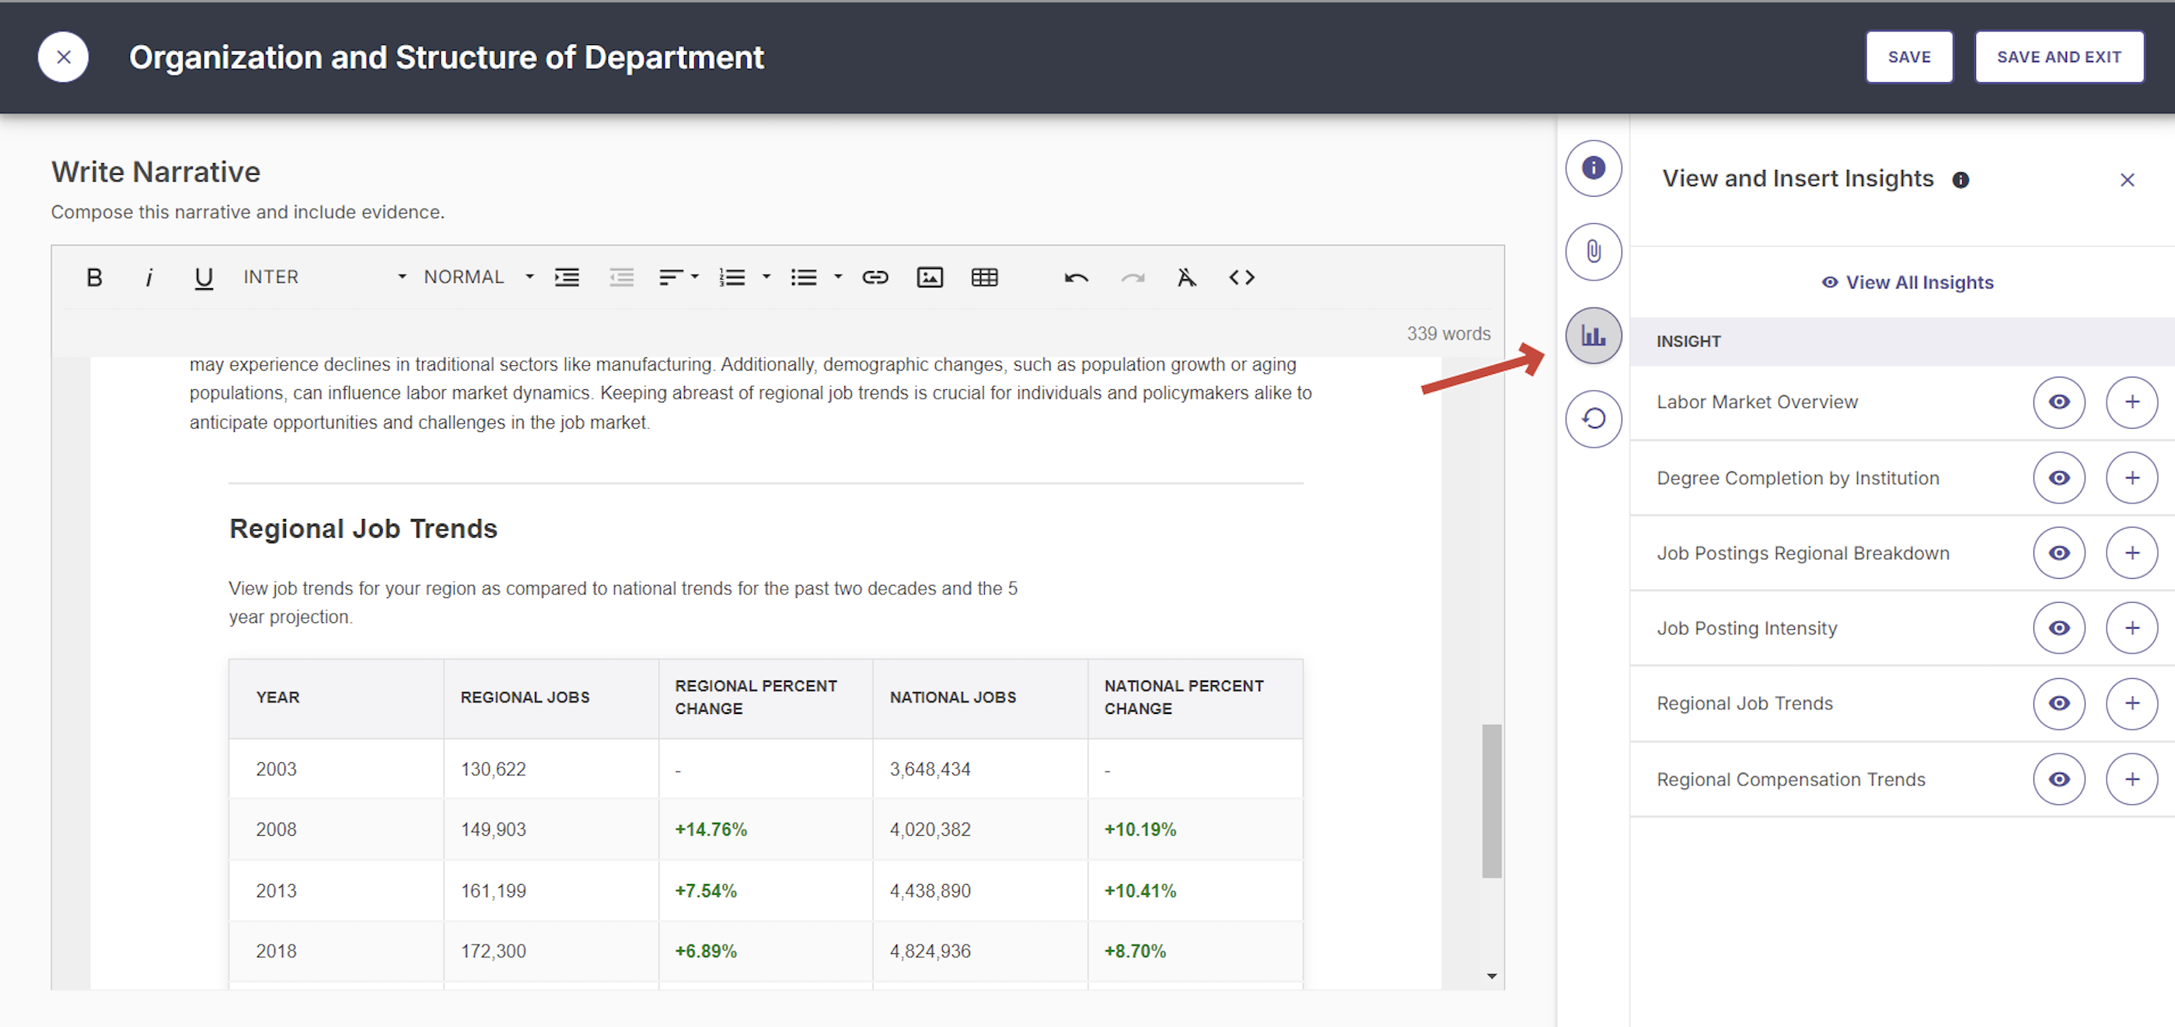Expand bulleted list style options
The image size is (2175, 1027).
point(839,277)
